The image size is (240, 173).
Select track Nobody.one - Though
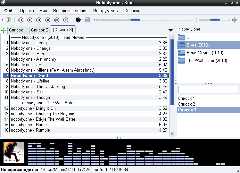[86, 97]
